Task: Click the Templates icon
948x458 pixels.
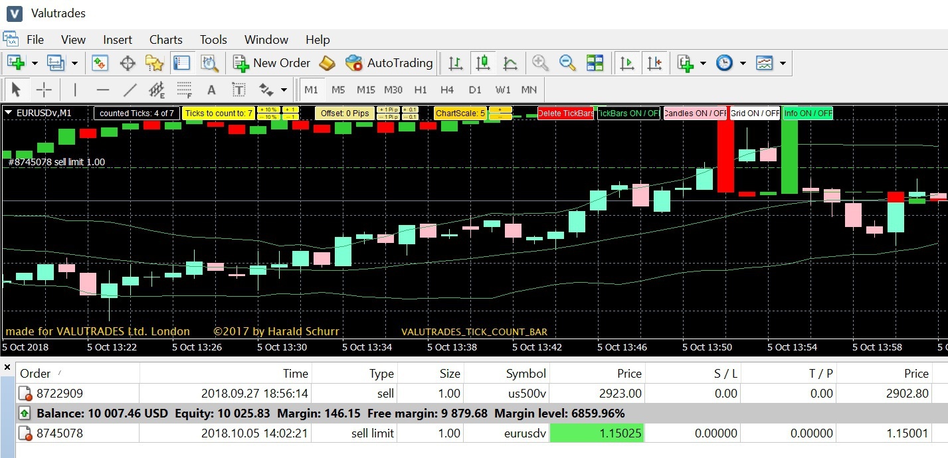Action: click(765, 63)
